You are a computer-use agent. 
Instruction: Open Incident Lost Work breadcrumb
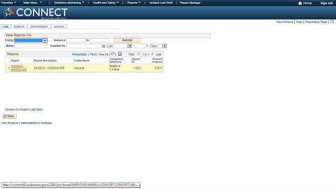[x=161, y=3]
